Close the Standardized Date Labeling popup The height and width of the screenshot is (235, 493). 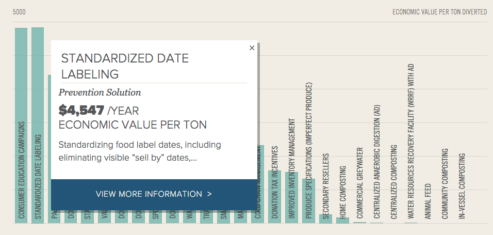pos(252,48)
